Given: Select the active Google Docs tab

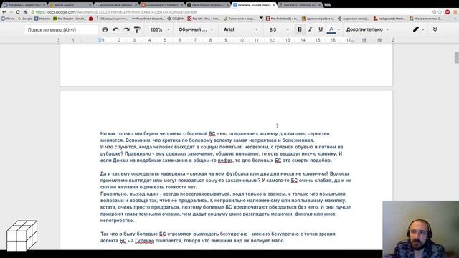Looking at the screenshot, I should tap(253, 5).
